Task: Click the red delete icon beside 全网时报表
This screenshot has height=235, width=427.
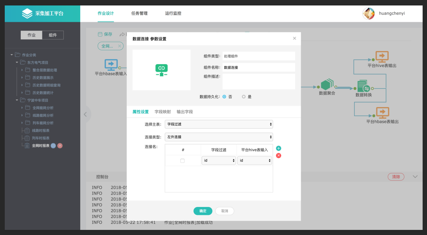Action: coord(60,146)
